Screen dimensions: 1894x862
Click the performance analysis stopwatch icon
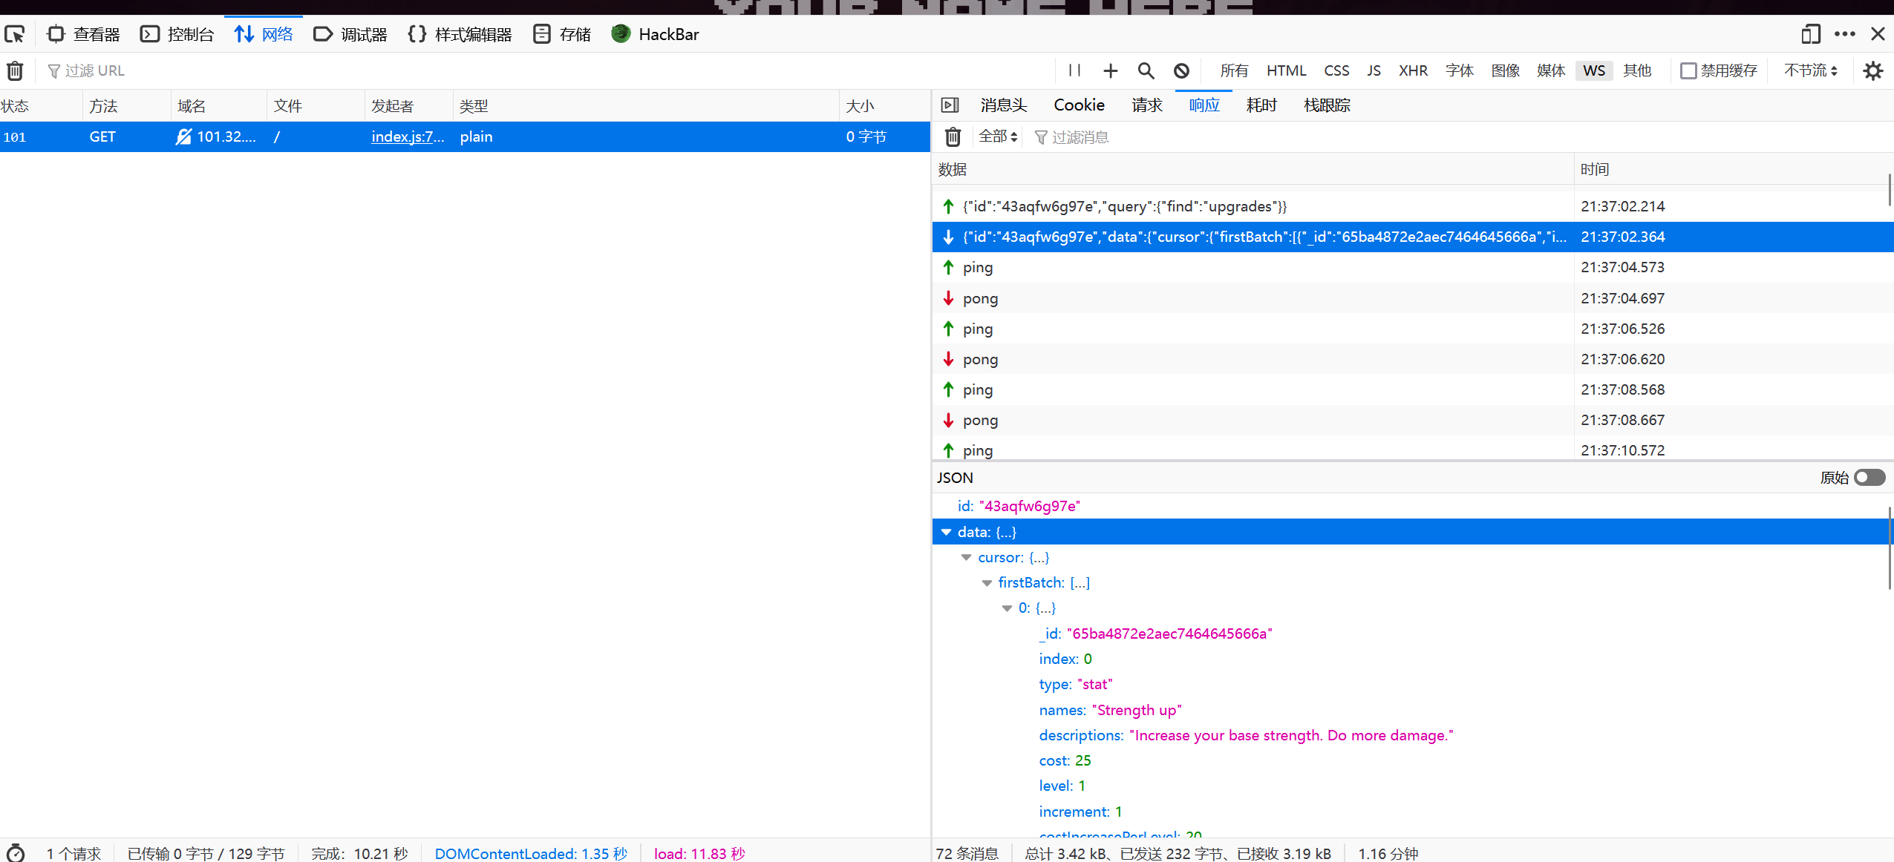16,853
